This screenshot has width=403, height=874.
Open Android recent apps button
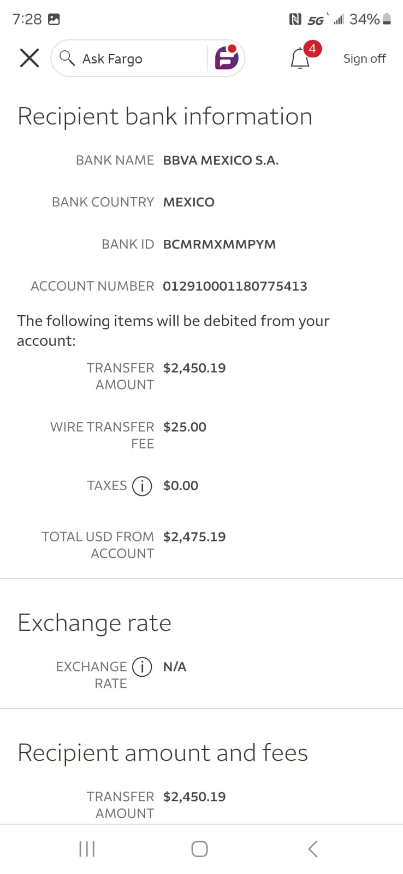87,849
